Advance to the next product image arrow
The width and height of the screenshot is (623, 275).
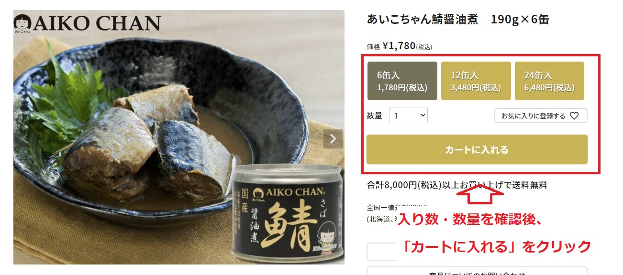click(333, 139)
